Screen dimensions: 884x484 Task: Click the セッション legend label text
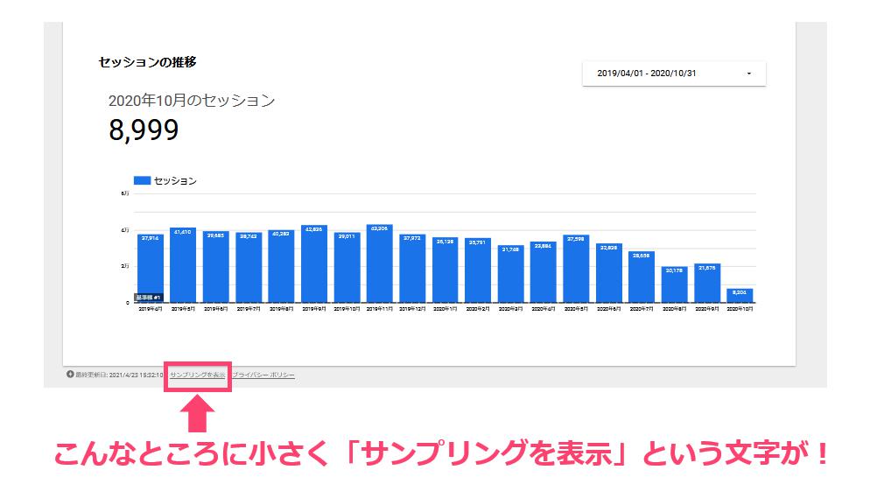pyautogui.click(x=175, y=181)
